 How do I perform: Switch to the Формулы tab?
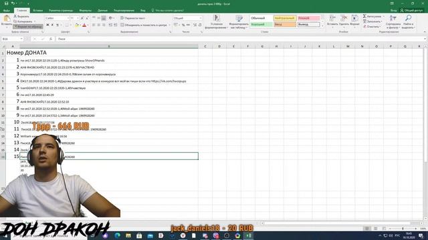pos(86,11)
